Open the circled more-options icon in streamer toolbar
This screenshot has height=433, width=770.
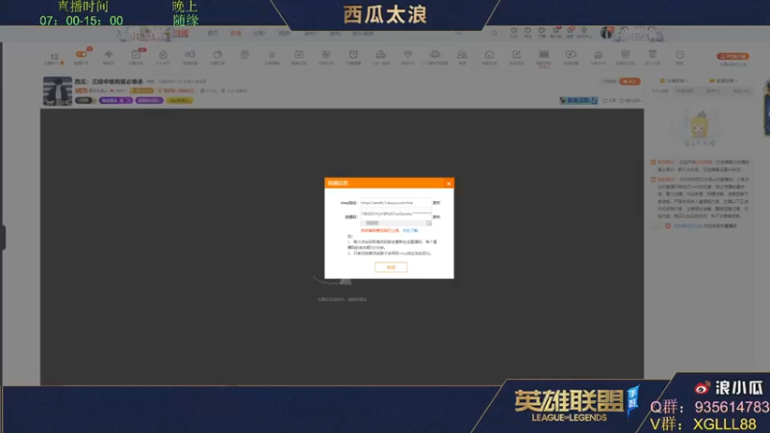680,57
